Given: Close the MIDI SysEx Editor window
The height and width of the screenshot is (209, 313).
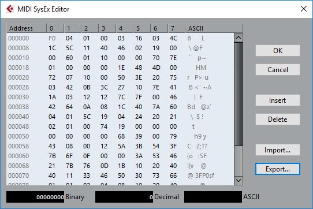Looking at the screenshot, I should tap(304, 9).
